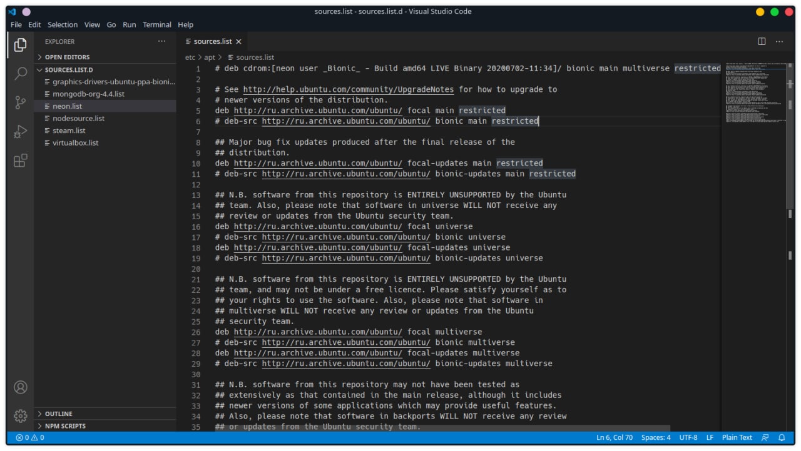Viewport: 801px width, 451px height.
Task: Open Explorer Views and More Actions ellipsis
Action: pyautogui.click(x=161, y=41)
